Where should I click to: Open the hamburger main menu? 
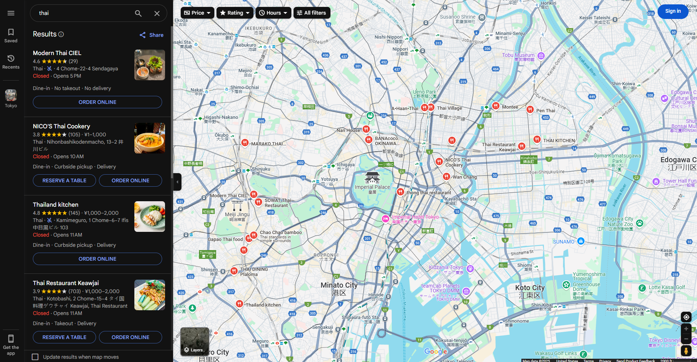click(x=11, y=13)
